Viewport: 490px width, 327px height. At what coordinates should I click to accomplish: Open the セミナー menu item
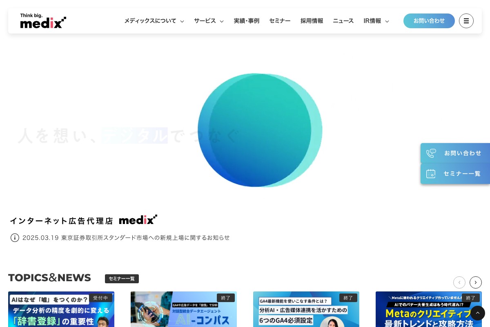point(280,21)
